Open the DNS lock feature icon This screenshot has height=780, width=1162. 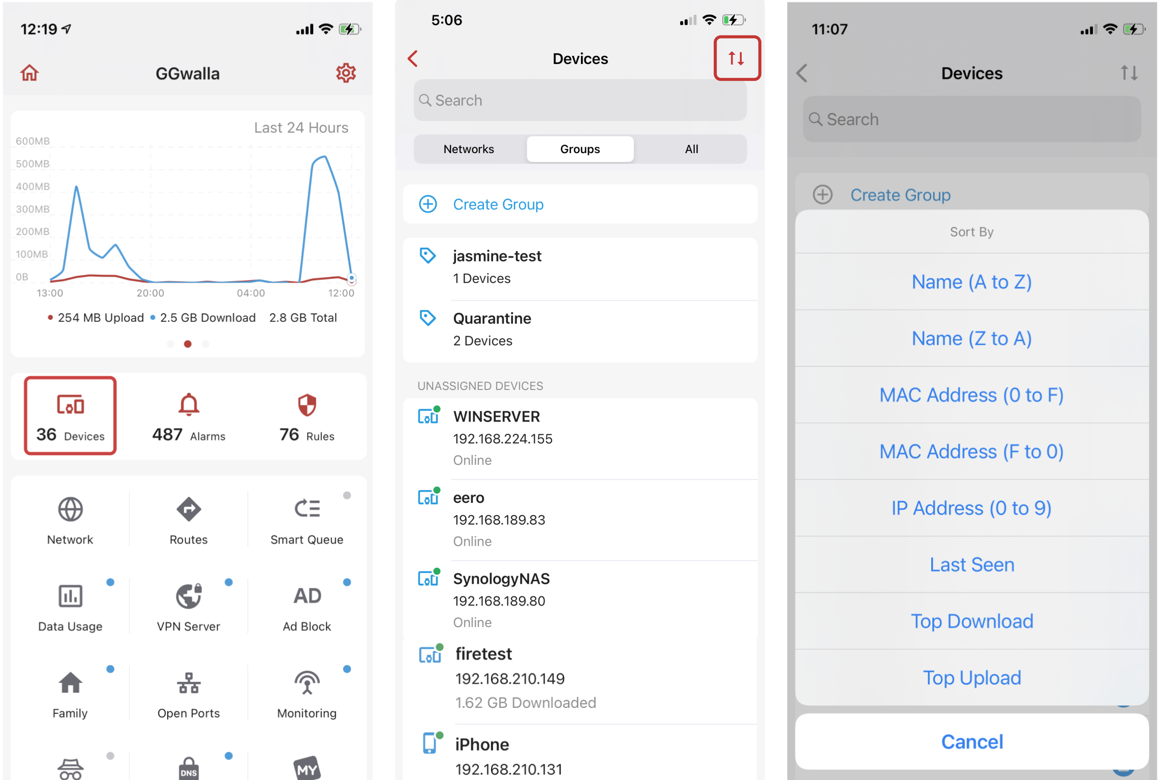coord(189,768)
